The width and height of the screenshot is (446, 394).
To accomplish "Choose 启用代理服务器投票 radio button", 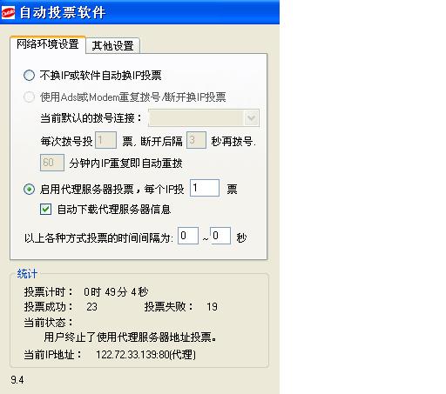I will coord(29,190).
